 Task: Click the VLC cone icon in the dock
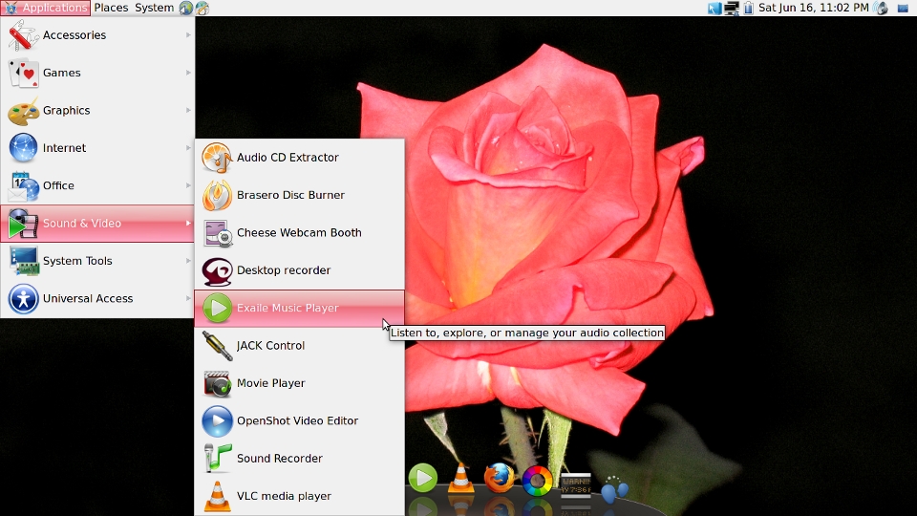click(x=461, y=479)
